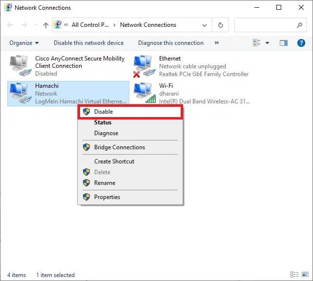Click the Wi-Fi connection name label
The image size is (313, 281).
tap(166, 86)
